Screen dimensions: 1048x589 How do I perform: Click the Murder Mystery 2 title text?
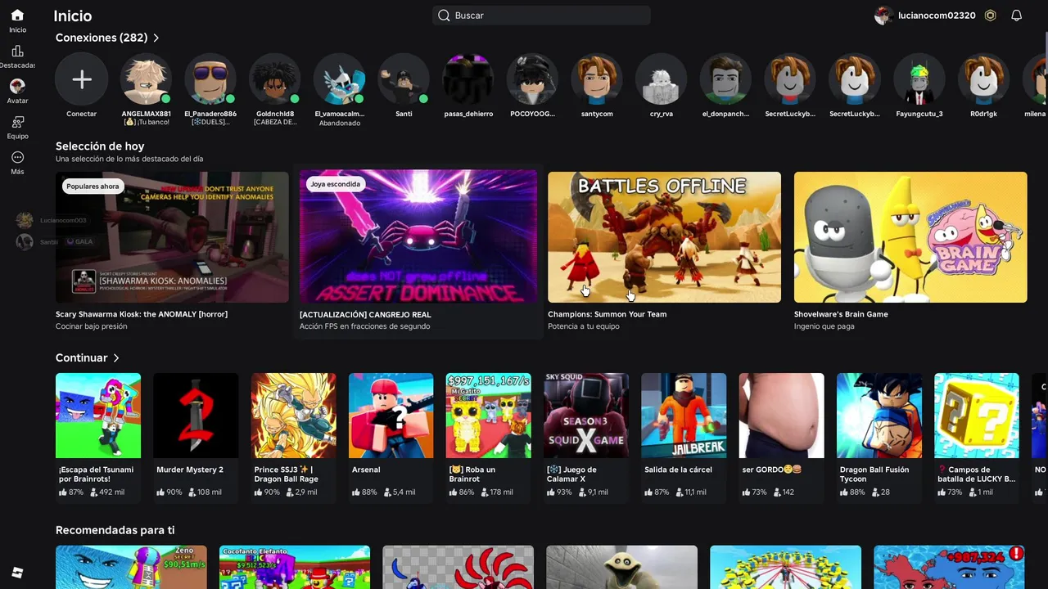point(190,470)
